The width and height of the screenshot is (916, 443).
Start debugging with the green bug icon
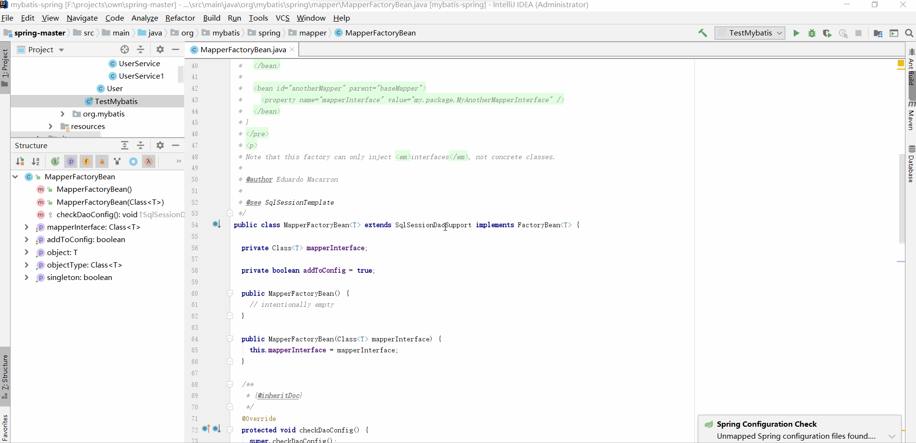(812, 33)
